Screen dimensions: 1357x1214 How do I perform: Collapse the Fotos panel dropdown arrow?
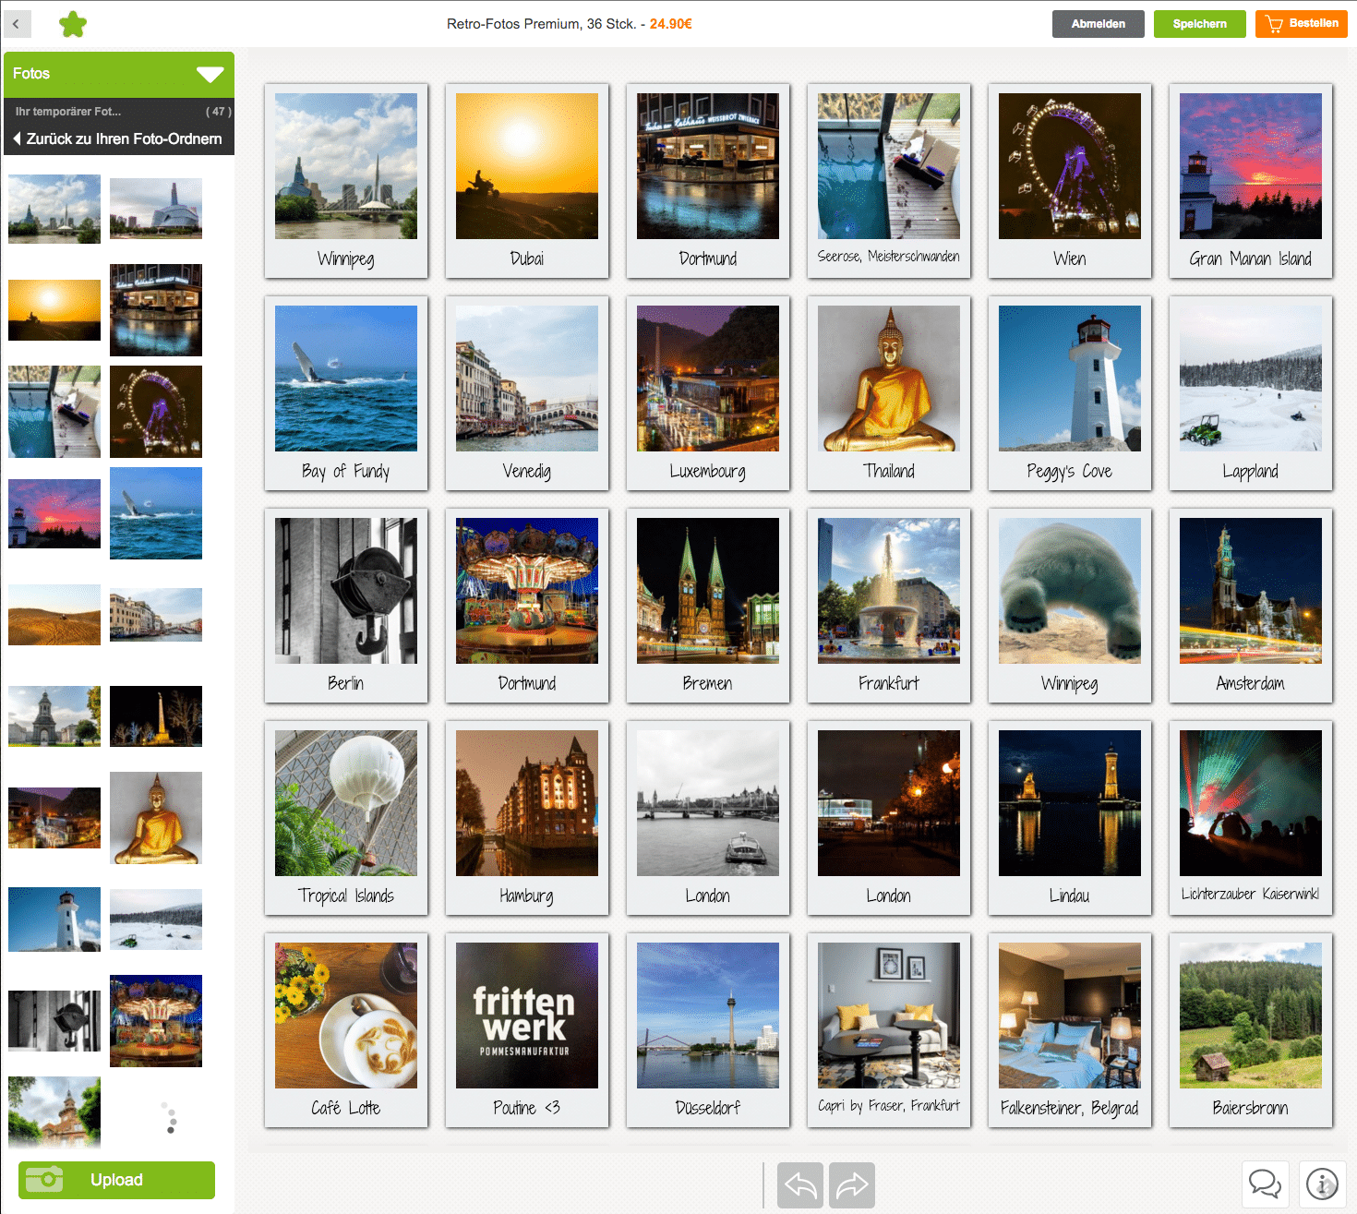tap(210, 74)
